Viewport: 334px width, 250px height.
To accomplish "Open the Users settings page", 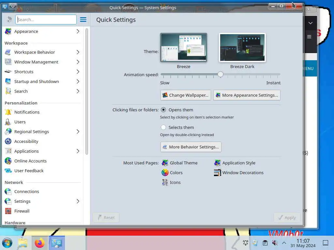I will pyautogui.click(x=43, y=122).
